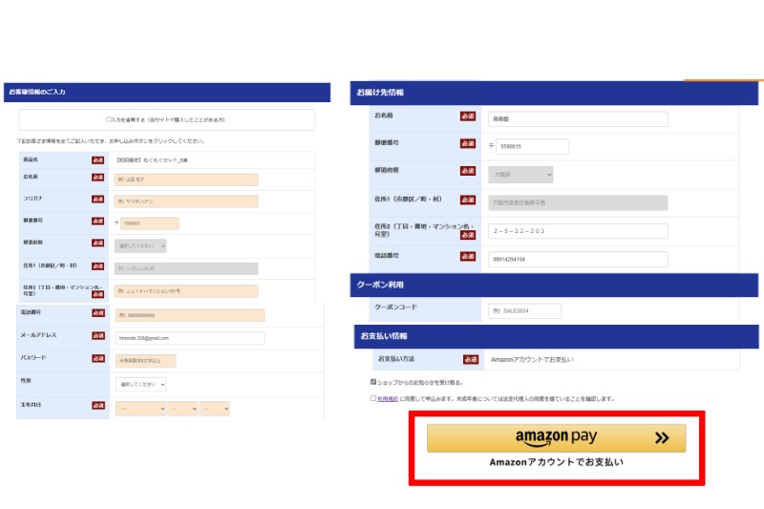Click the customer 住所1 city address field
This screenshot has height=509, width=764.
click(186, 268)
